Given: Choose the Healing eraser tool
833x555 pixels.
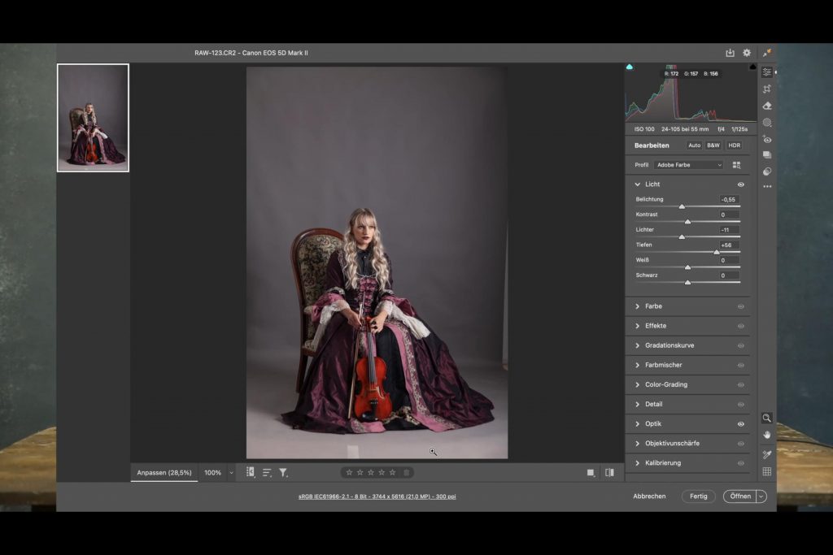Looking at the screenshot, I should (766, 106).
